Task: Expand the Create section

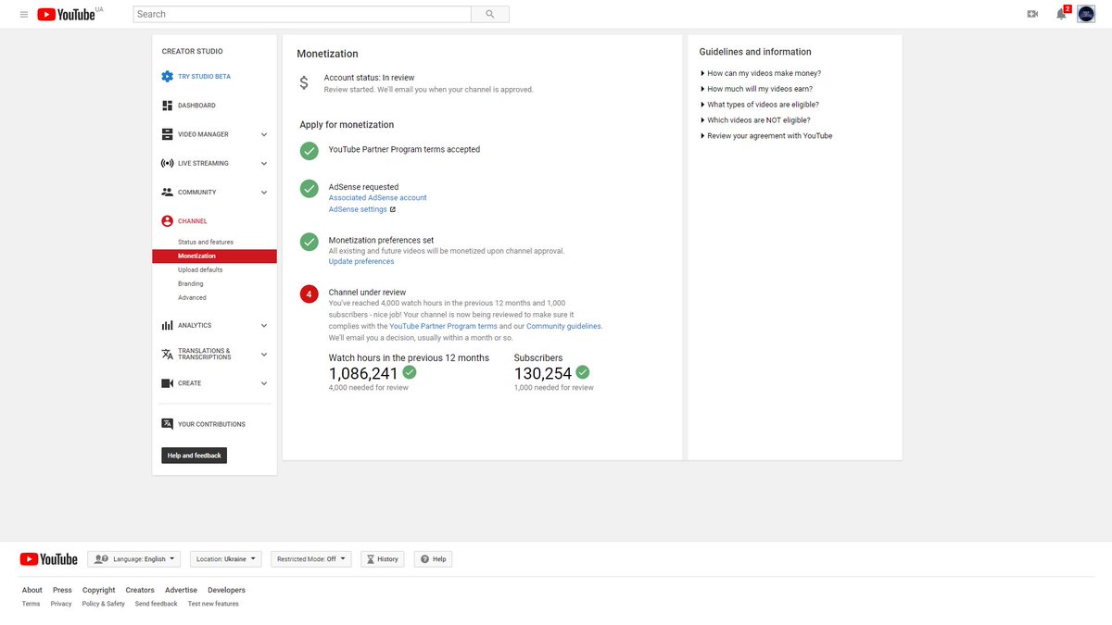Action: (x=264, y=383)
